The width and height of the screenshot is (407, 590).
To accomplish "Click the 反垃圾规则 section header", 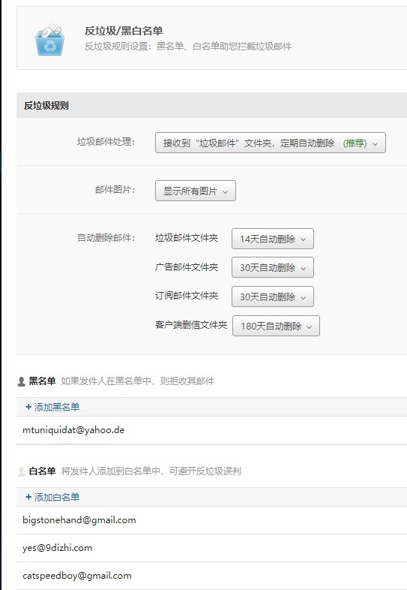I will click(46, 105).
